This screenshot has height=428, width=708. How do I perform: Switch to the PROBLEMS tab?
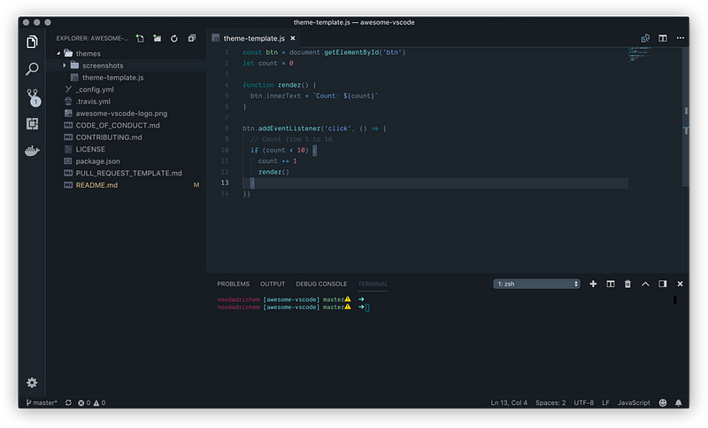(x=233, y=284)
